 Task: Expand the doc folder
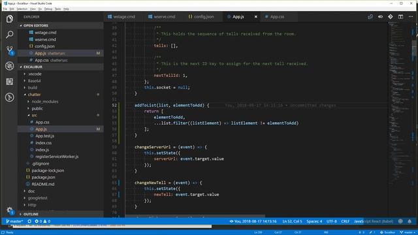coord(61,191)
